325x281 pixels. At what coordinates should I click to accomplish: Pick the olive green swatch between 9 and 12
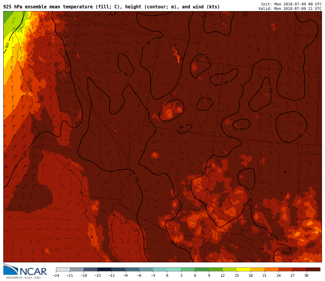click(x=216, y=269)
